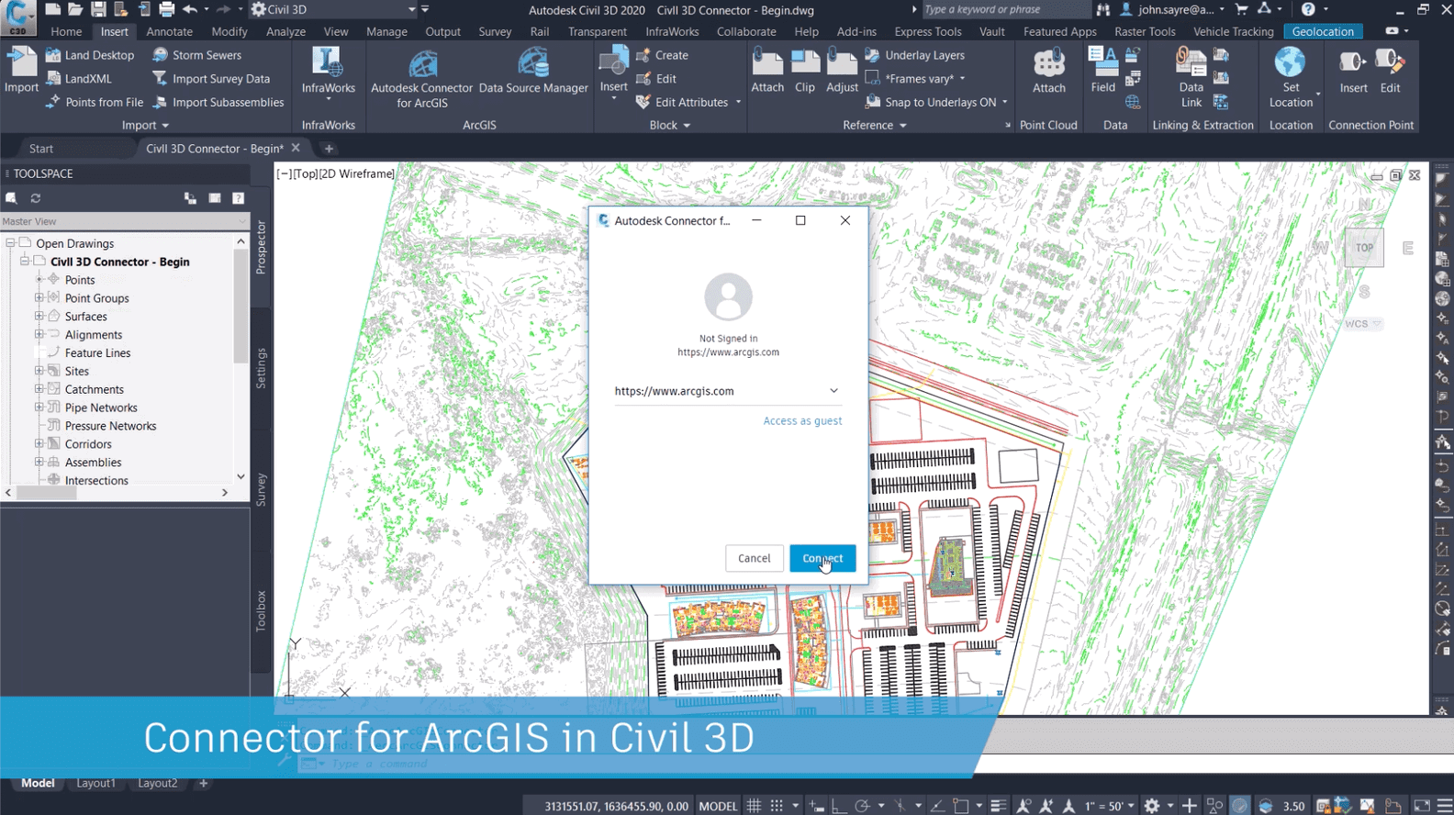
Task: Click the Access as guest link
Action: (x=802, y=420)
